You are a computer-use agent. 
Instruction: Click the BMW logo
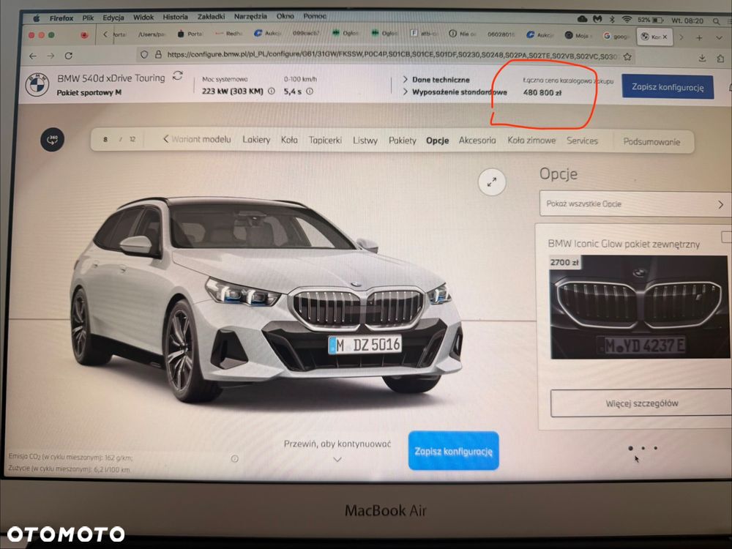(37, 84)
